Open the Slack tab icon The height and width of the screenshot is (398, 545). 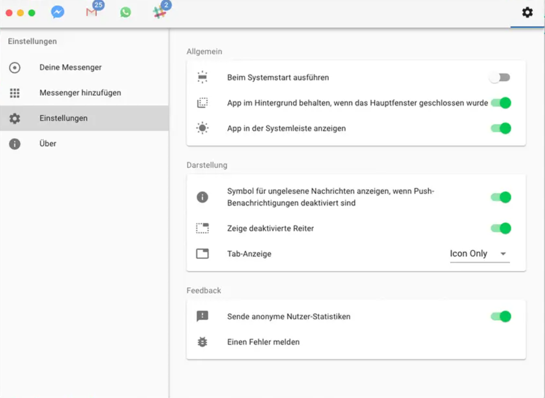pyautogui.click(x=159, y=12)
